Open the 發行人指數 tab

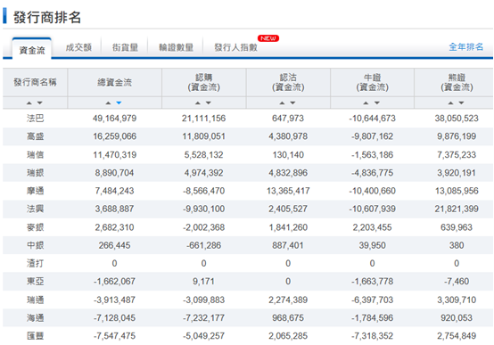coord(235,47)
